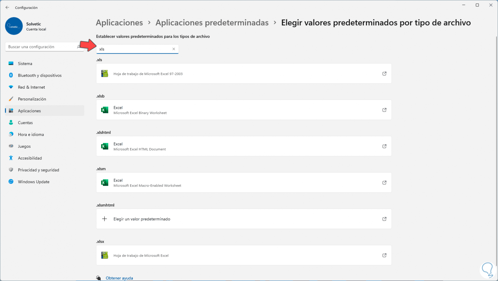Click the file type search box containing xls

pos(137,49)
